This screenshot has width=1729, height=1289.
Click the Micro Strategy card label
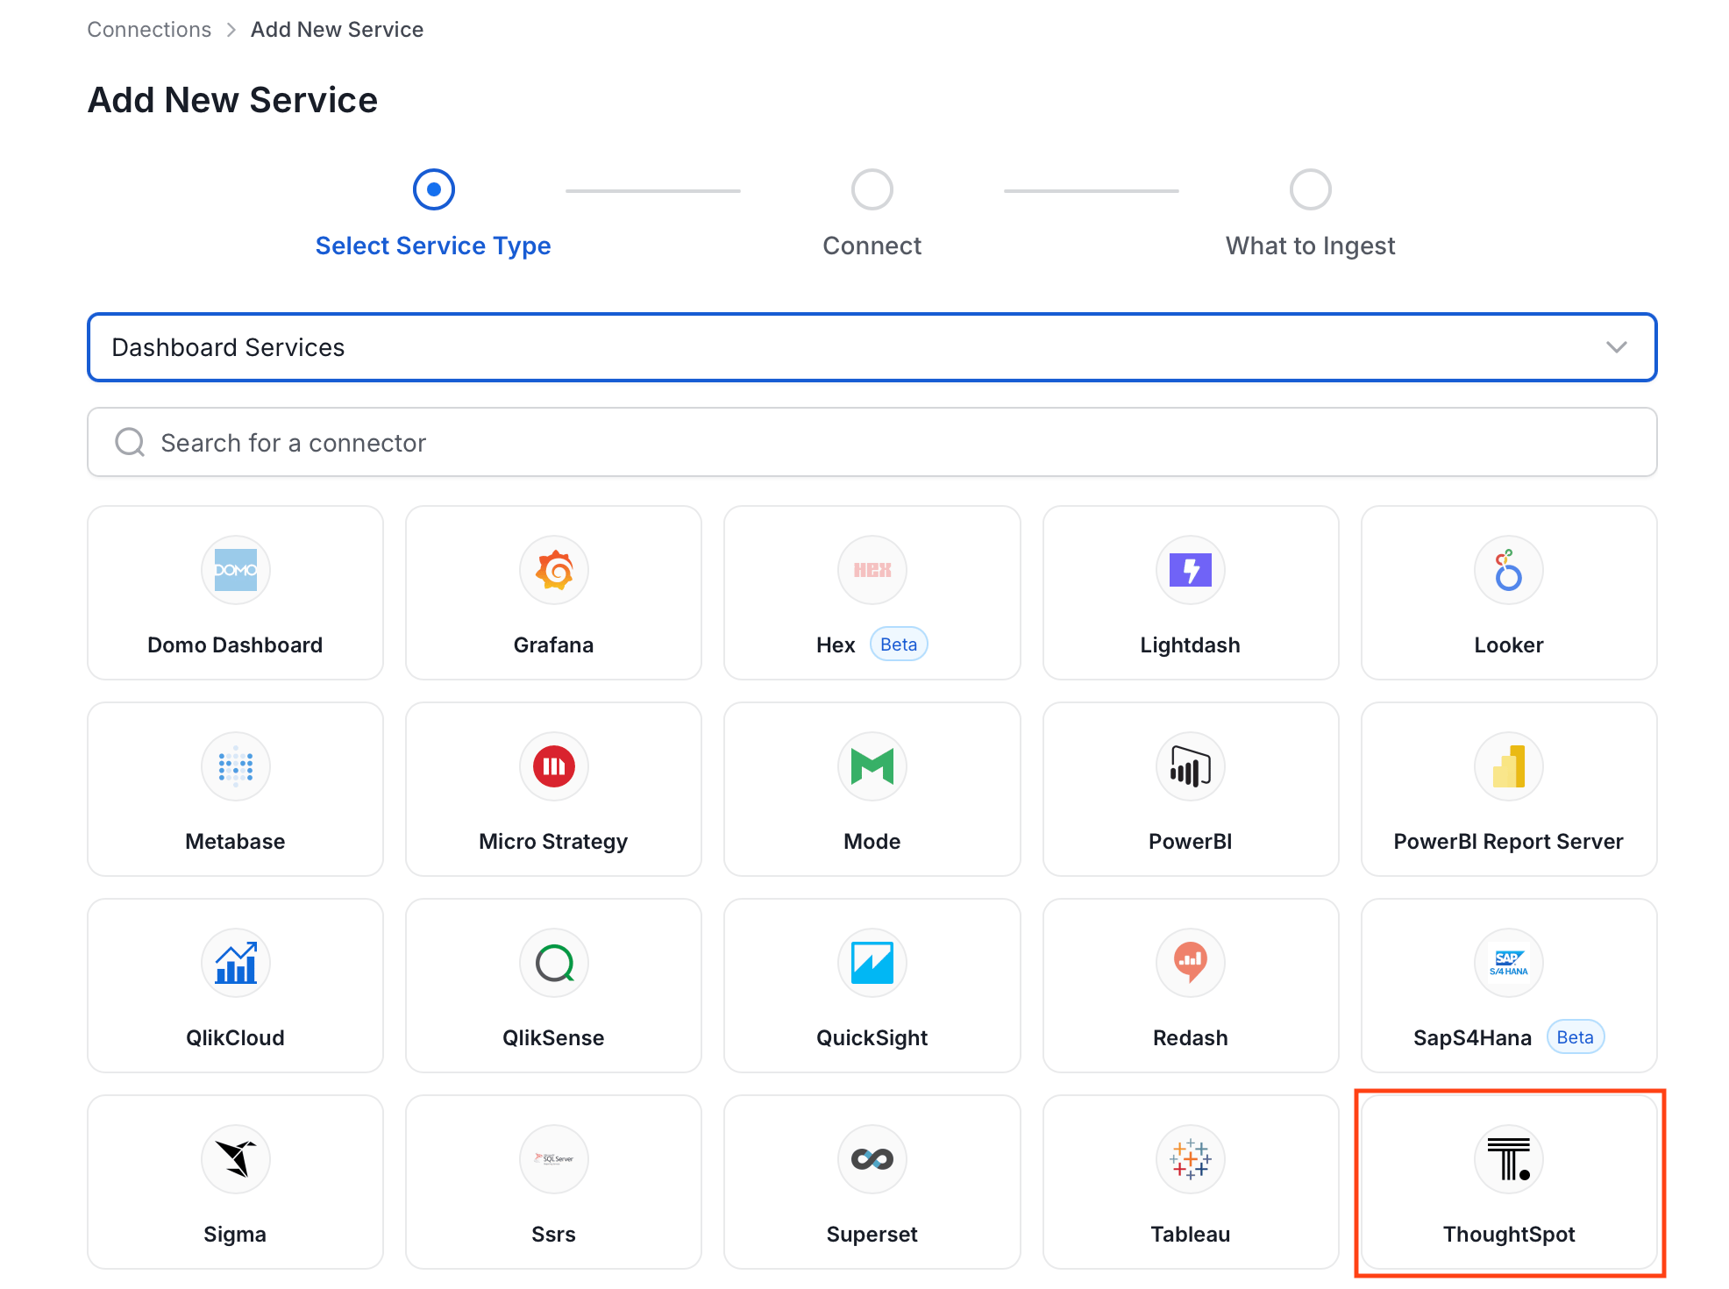click(x=553, y=842)
